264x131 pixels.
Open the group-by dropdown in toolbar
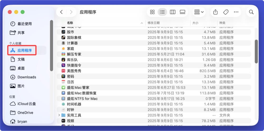click(199, 12)
